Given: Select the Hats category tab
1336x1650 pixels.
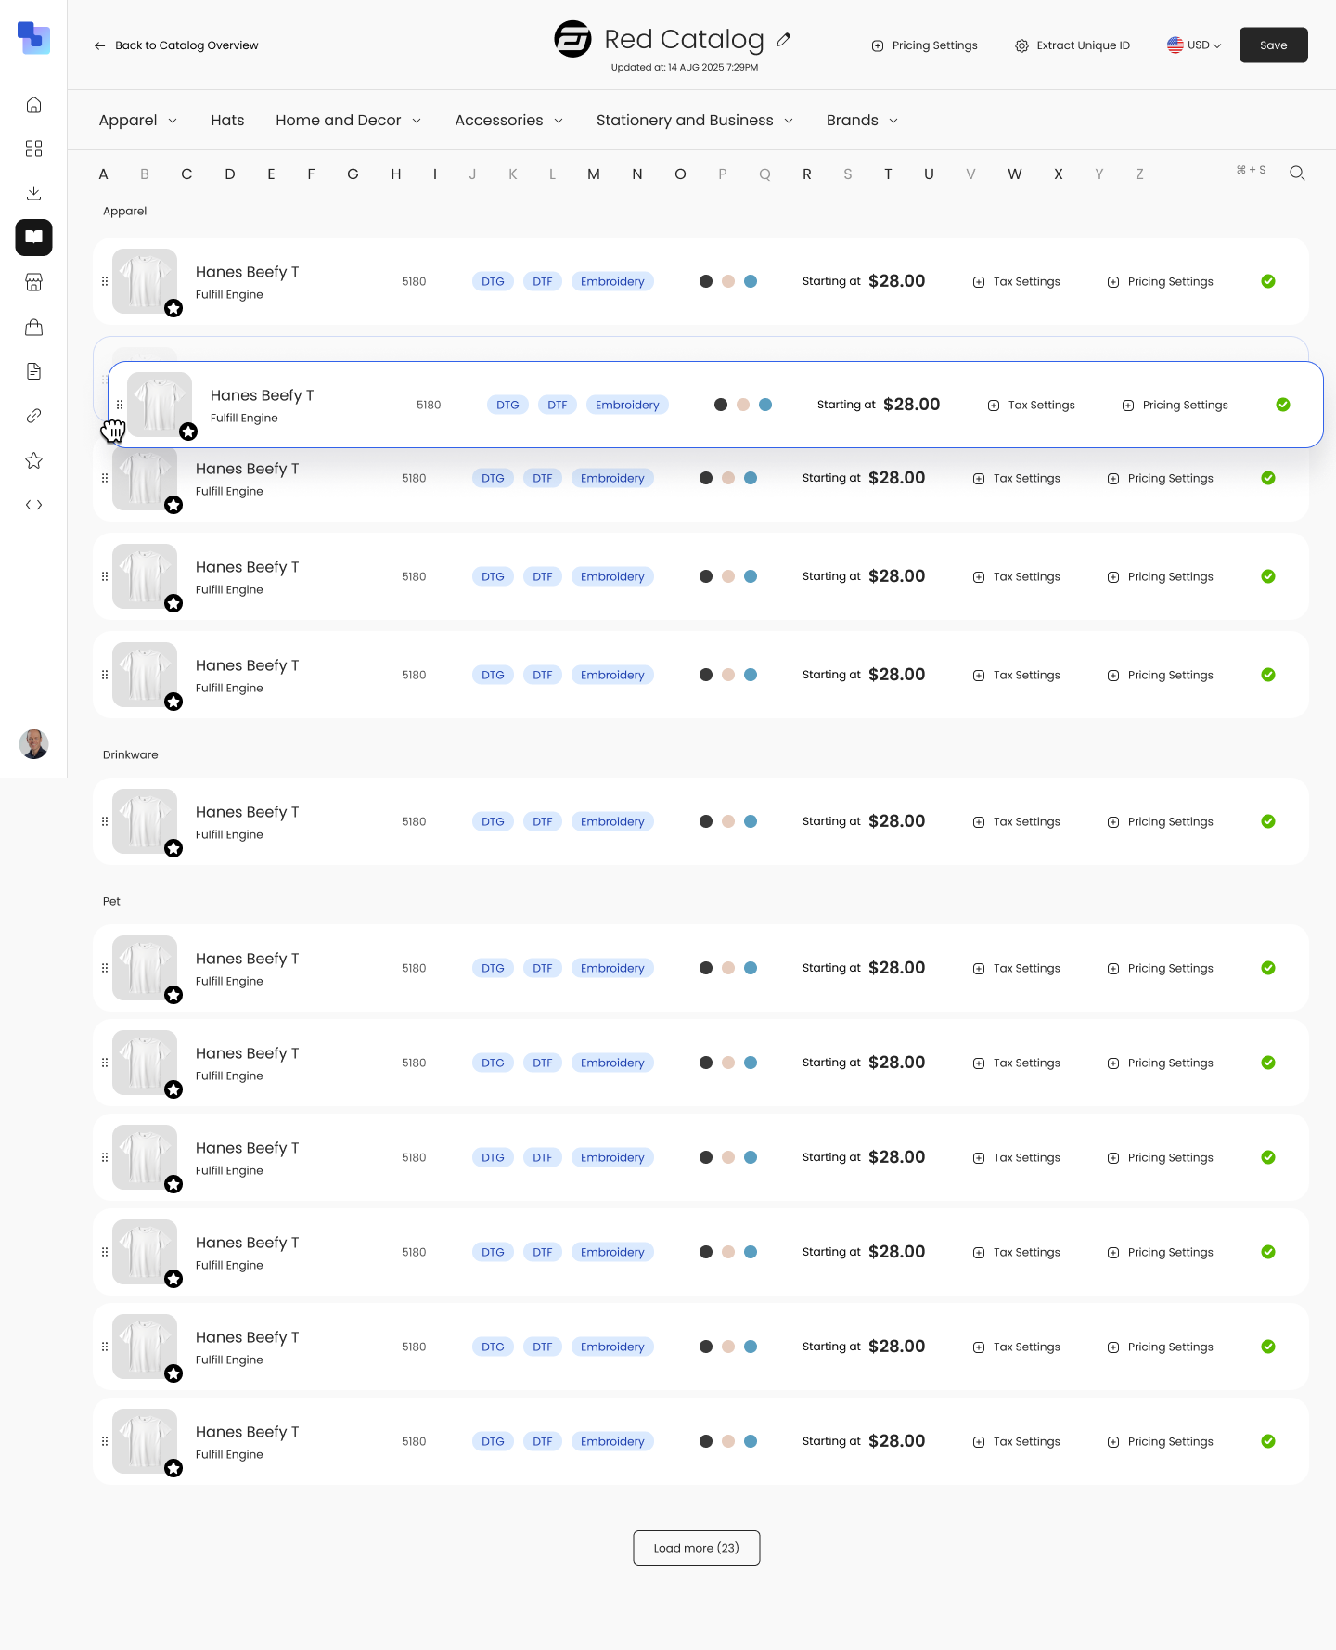Looking at the screenshot, I should coord(227,121).
